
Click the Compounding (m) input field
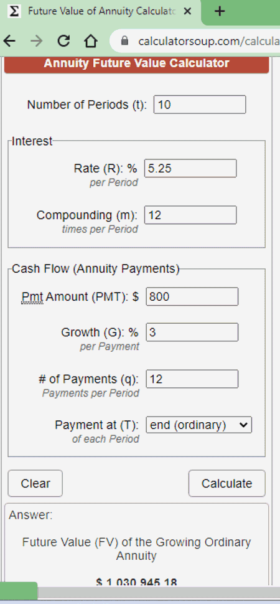click(190, 215)
